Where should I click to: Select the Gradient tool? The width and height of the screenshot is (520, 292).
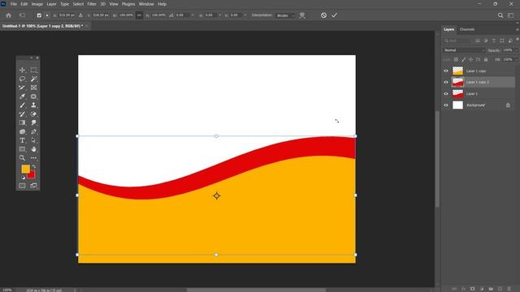click(x=22, y=122)
